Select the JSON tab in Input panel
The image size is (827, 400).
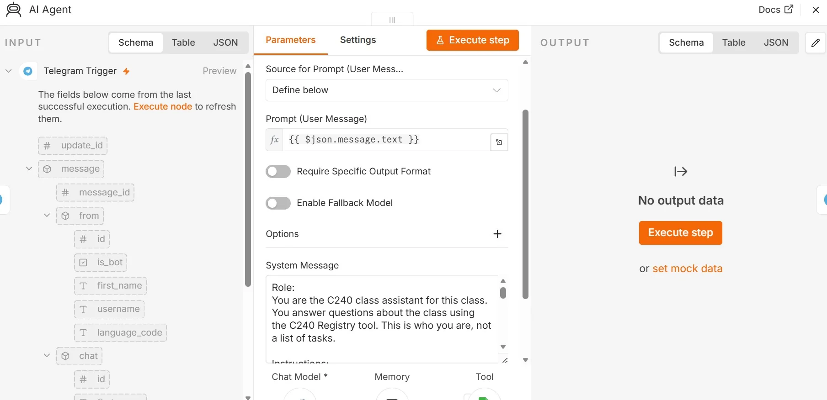tap(225, 42)
